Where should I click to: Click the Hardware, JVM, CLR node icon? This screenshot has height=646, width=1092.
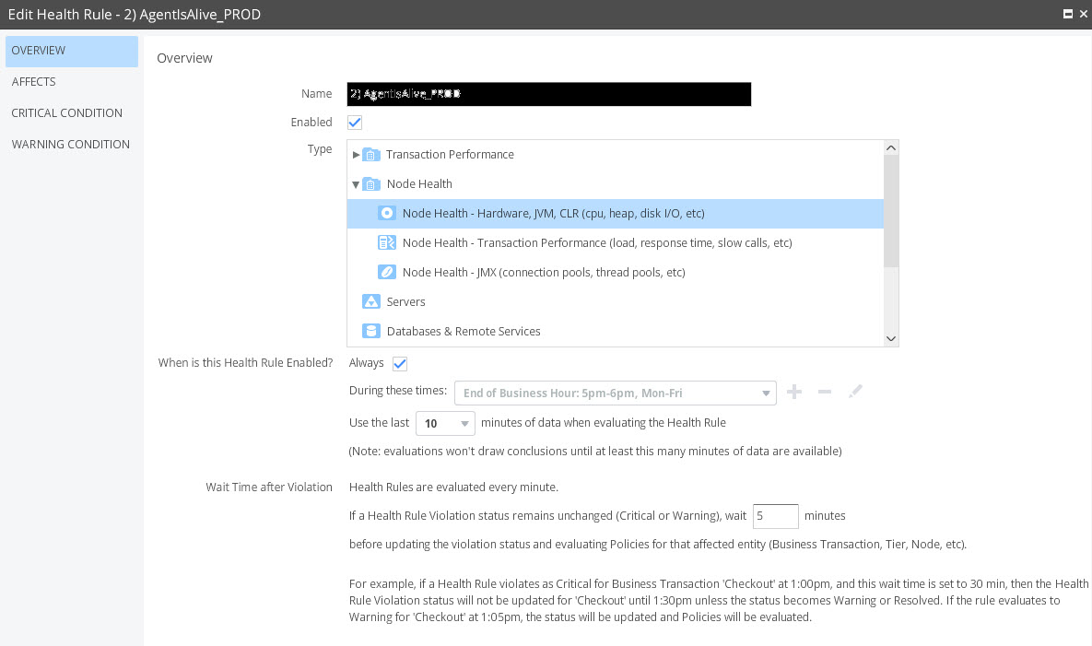(x=387, y=214)
